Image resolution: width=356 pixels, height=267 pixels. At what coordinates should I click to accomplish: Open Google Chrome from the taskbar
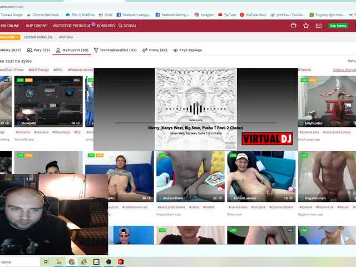tap(72, 262)
